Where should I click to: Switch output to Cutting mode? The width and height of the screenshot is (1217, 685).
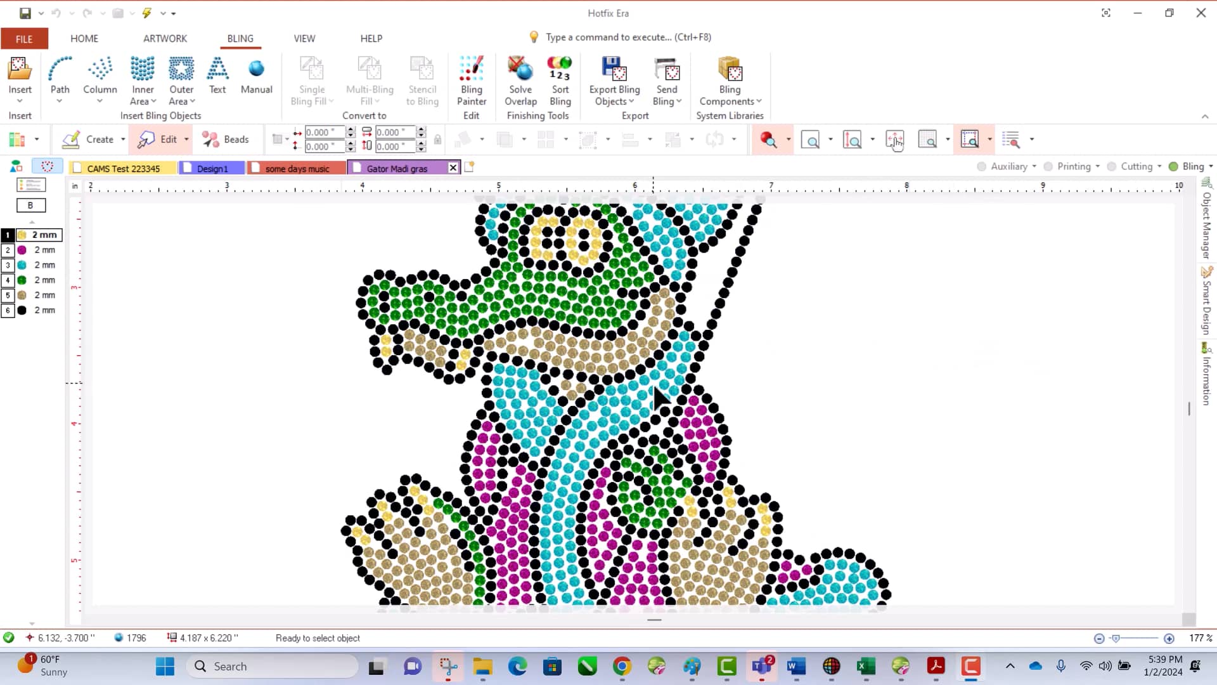coord(1112,166)
